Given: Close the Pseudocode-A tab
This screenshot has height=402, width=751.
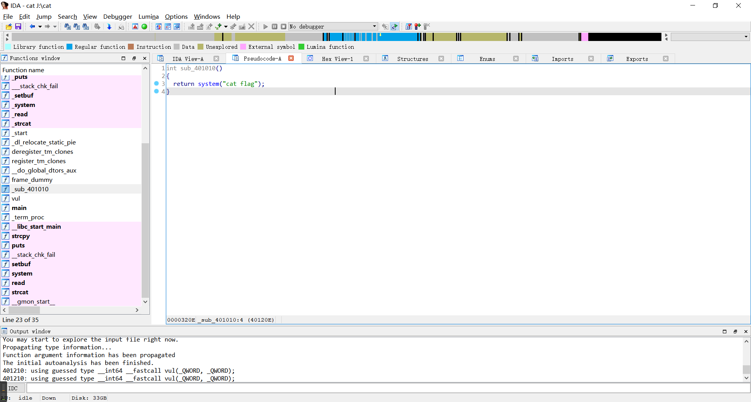Looking at the screenshot, I should 291,58.
